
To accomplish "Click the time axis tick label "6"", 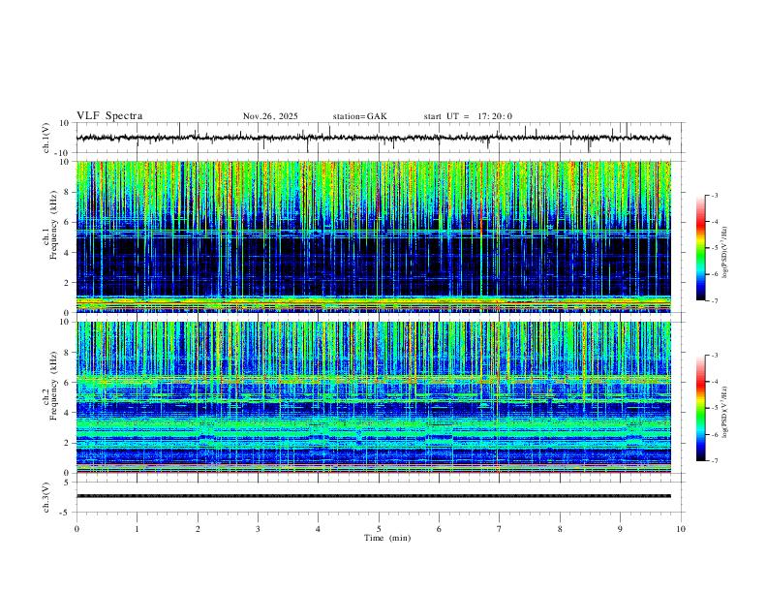I will point(440,529).
